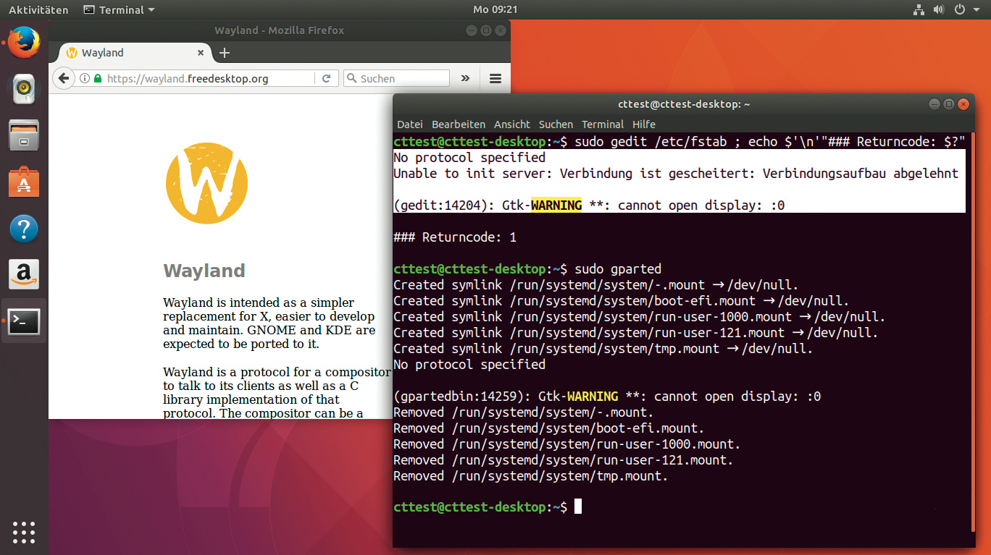Open a new Firefox tab
991x555 pixels.
point(225,53)
